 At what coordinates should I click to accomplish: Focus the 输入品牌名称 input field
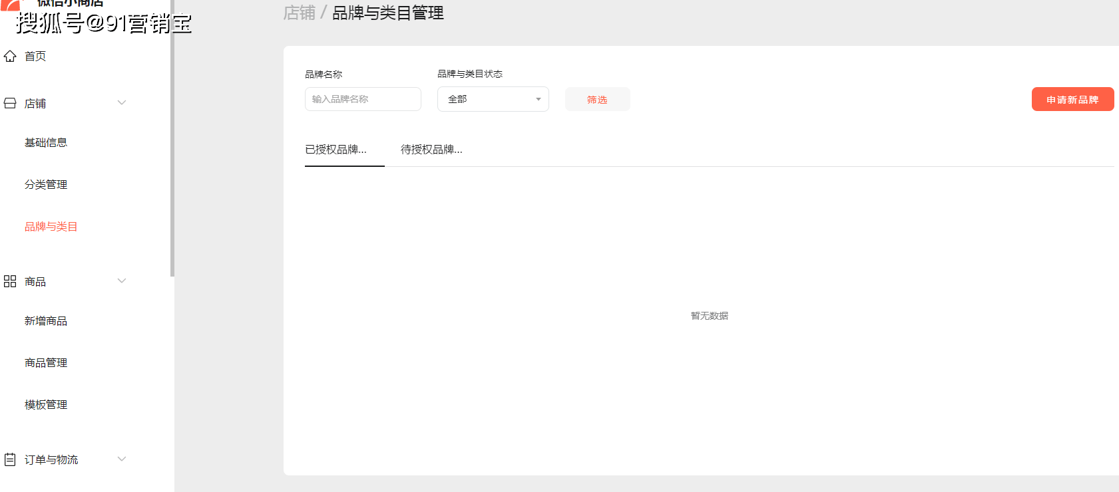pos(363,99)
